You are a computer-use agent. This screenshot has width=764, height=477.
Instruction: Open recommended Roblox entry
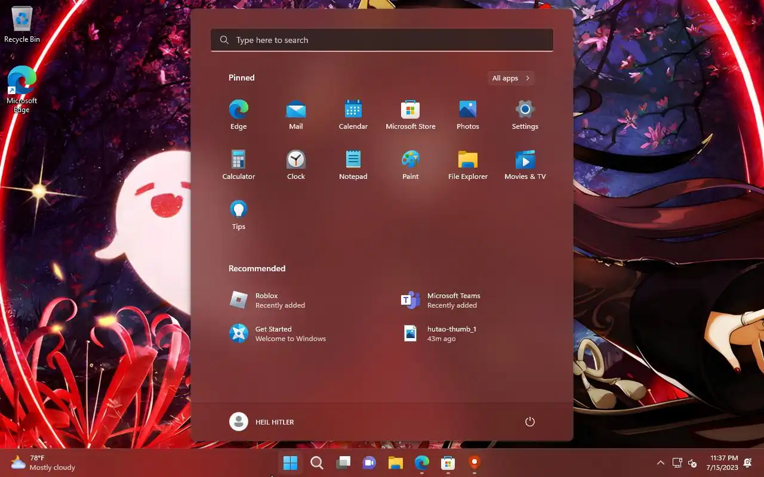296,301
